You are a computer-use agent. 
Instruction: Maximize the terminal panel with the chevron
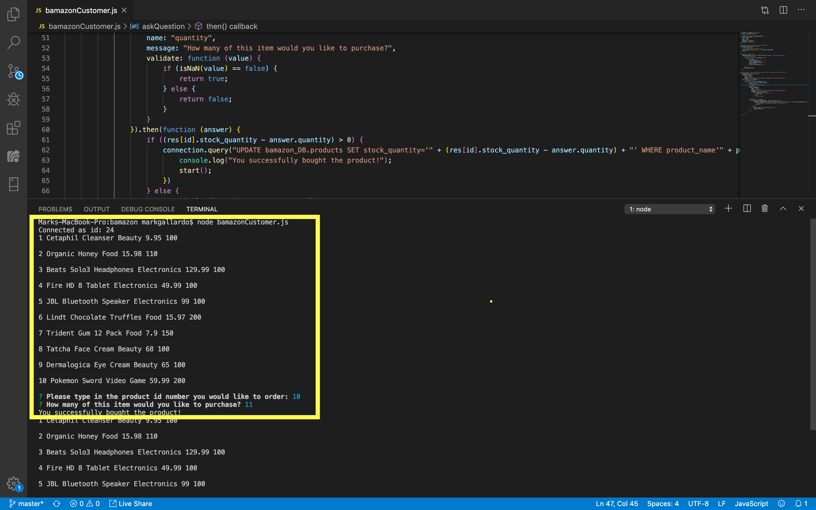[783, 209]
